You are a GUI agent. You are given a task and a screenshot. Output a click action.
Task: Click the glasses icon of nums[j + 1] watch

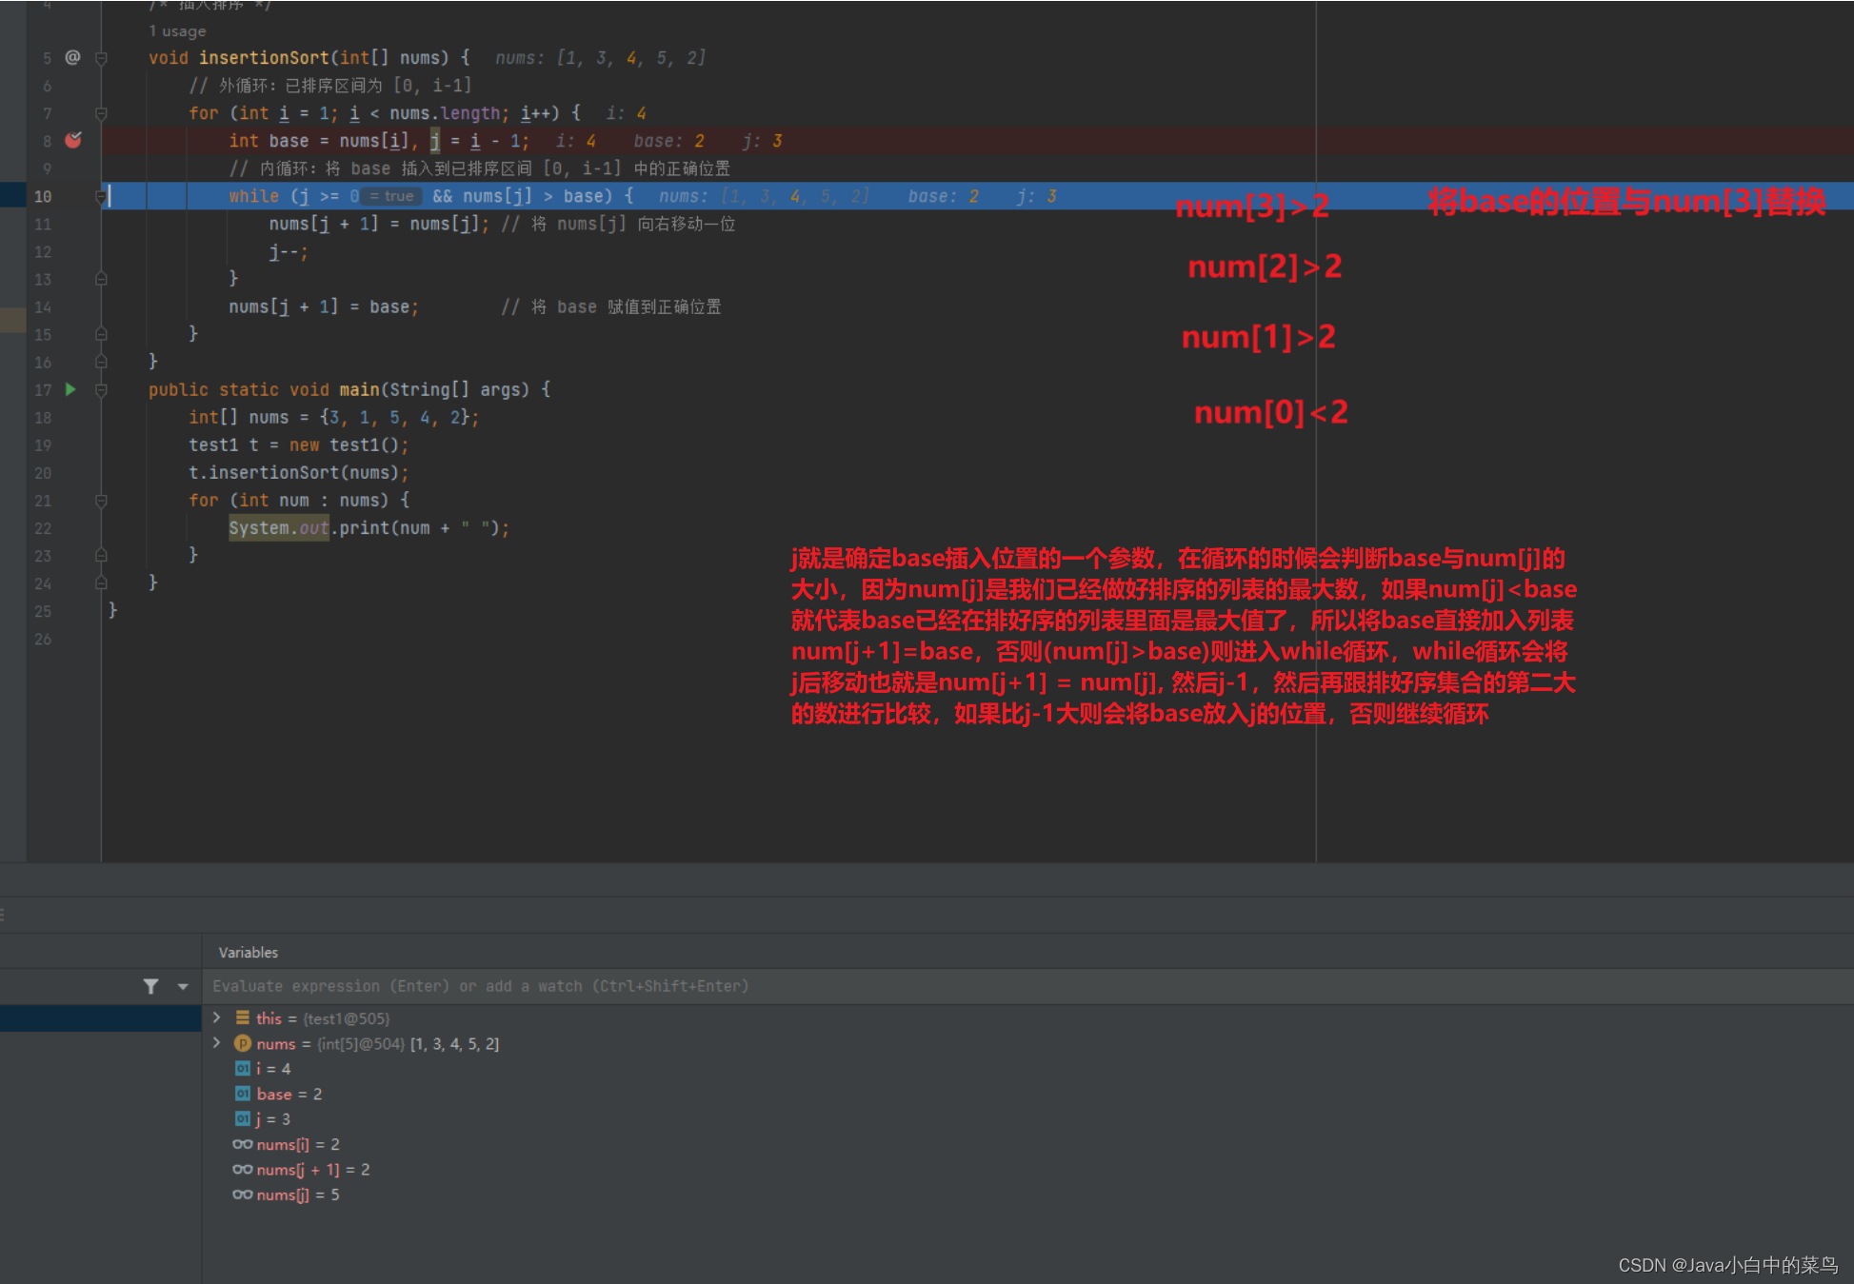pyautogui.click(x=243, y=1169)
